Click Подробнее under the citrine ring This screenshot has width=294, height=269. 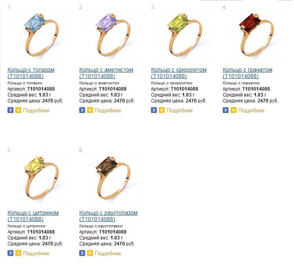(36, 254)
